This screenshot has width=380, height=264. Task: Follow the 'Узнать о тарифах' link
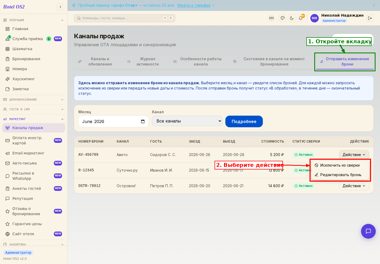click(194, 5)
